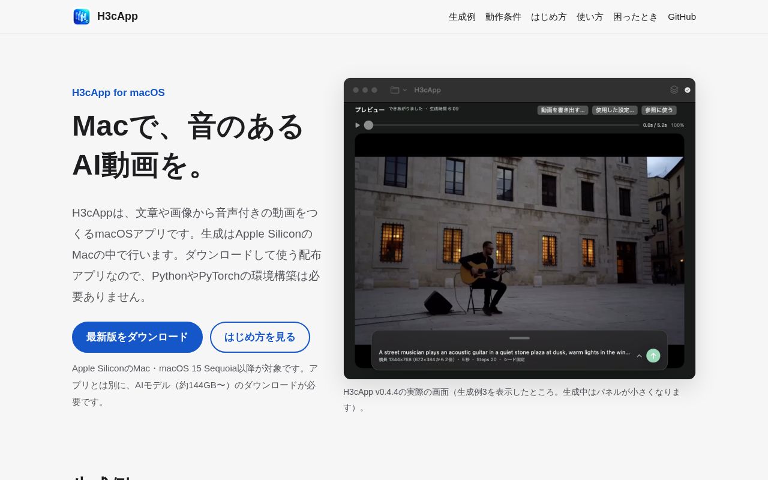Open the 困ったとき nav link

coord(635,17)
